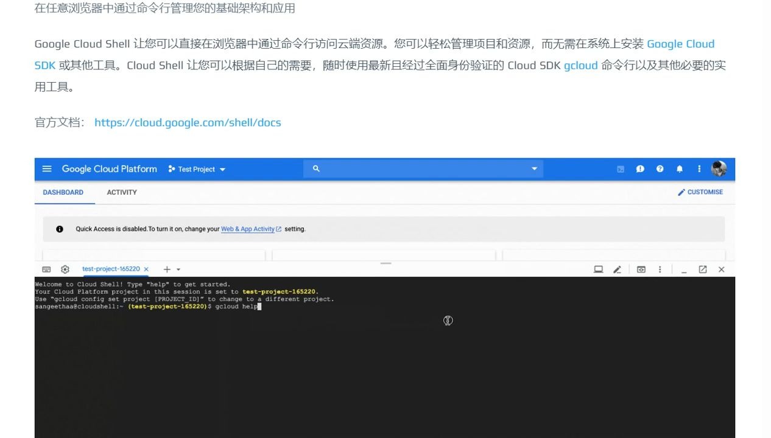This screenshot has height=438, width=771.
Task: Open the Cloud Shell web preview icon
Action: click(641, 269)
